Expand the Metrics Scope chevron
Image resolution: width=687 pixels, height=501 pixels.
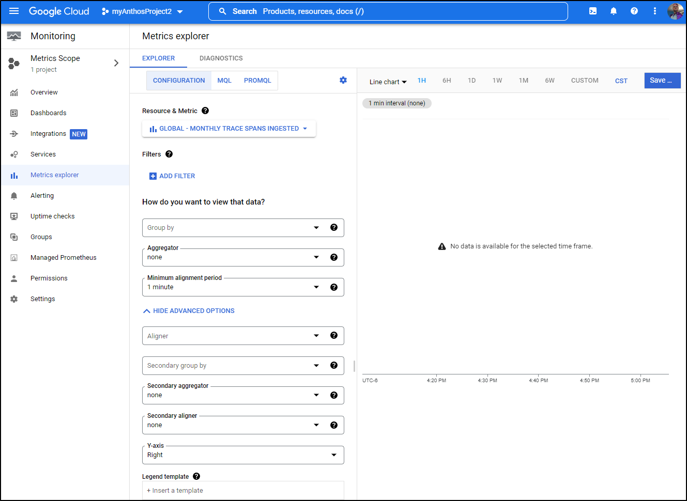(116, 63)
